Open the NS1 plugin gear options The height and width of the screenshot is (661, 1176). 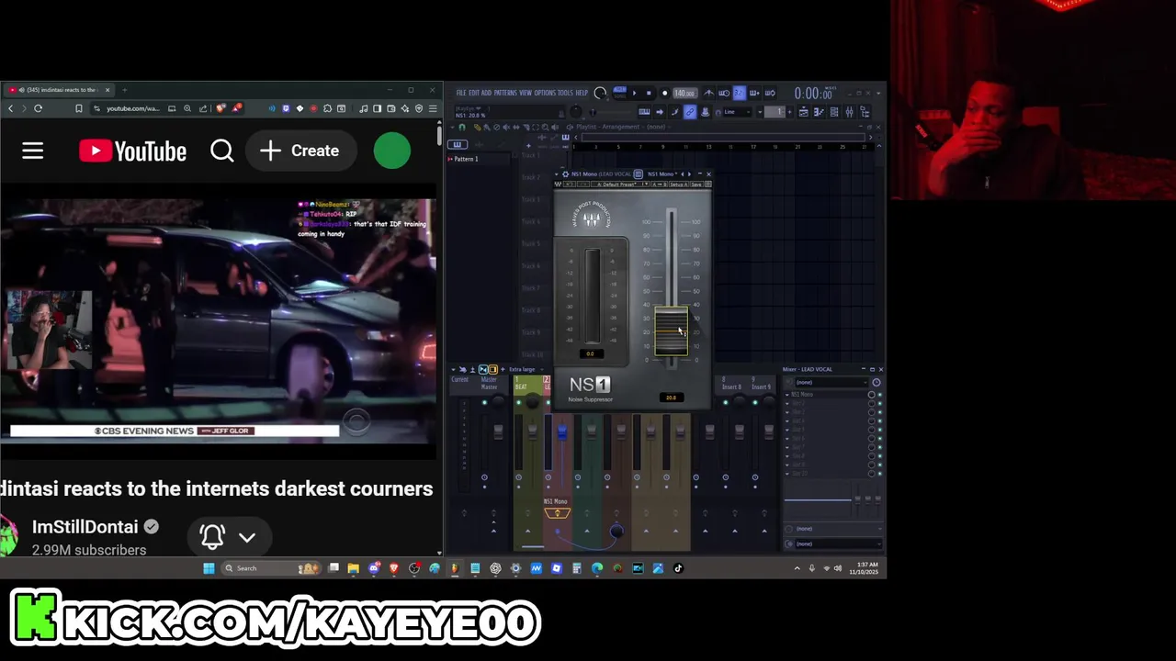click(565, 174)
